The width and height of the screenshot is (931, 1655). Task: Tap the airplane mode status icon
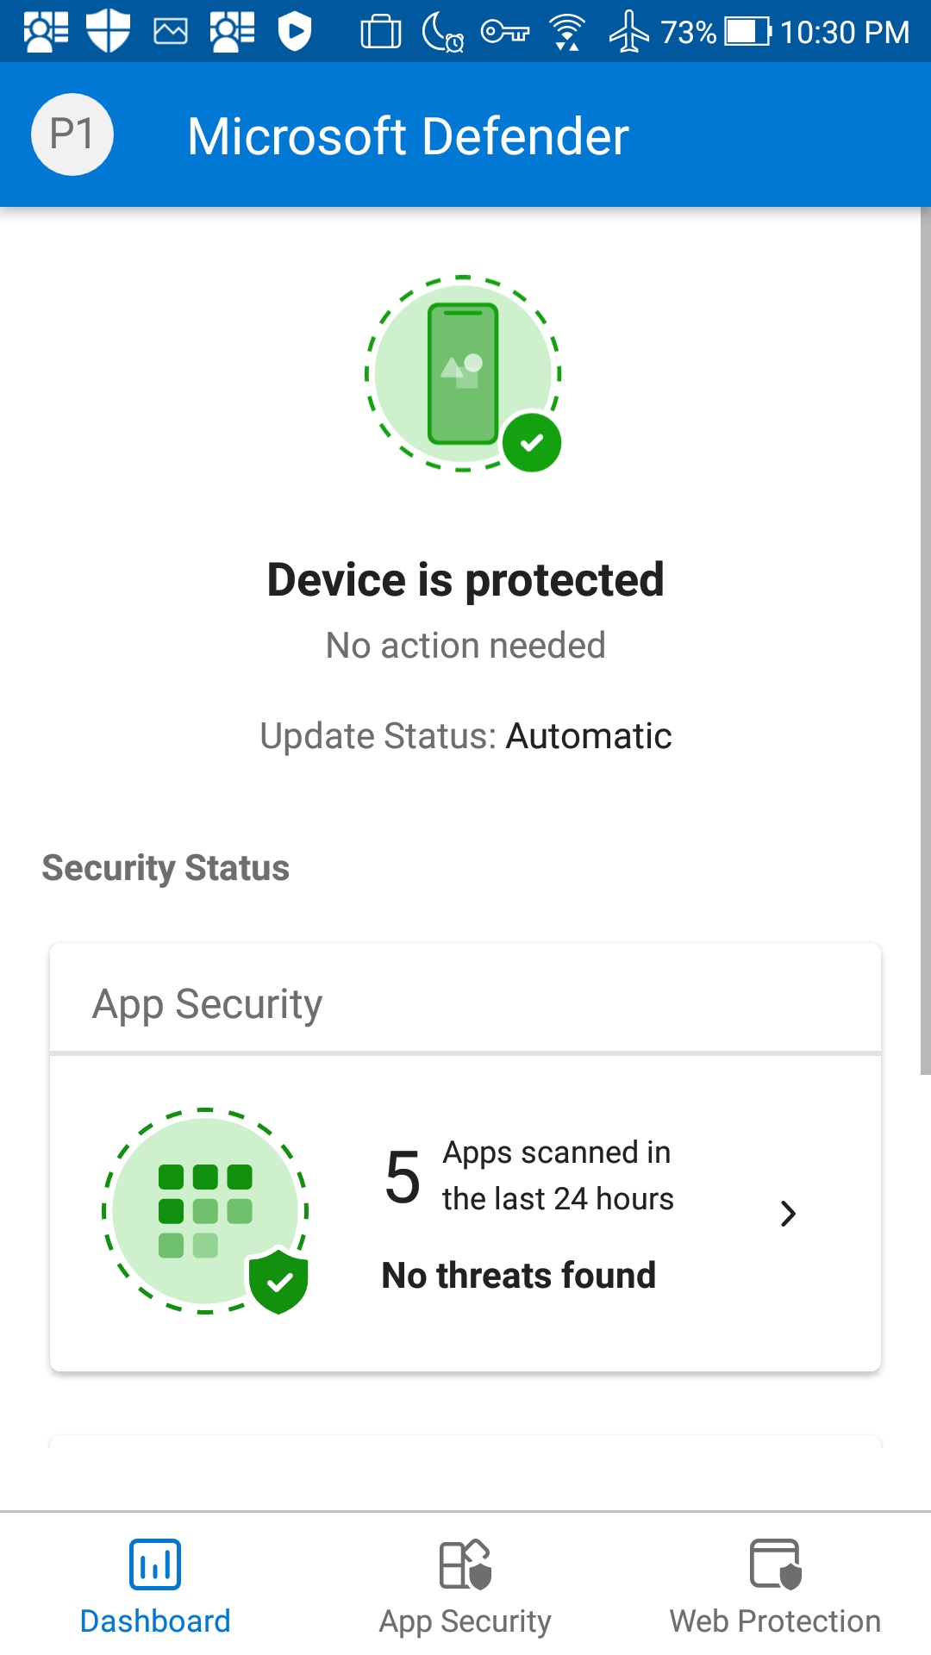(629, 32)
